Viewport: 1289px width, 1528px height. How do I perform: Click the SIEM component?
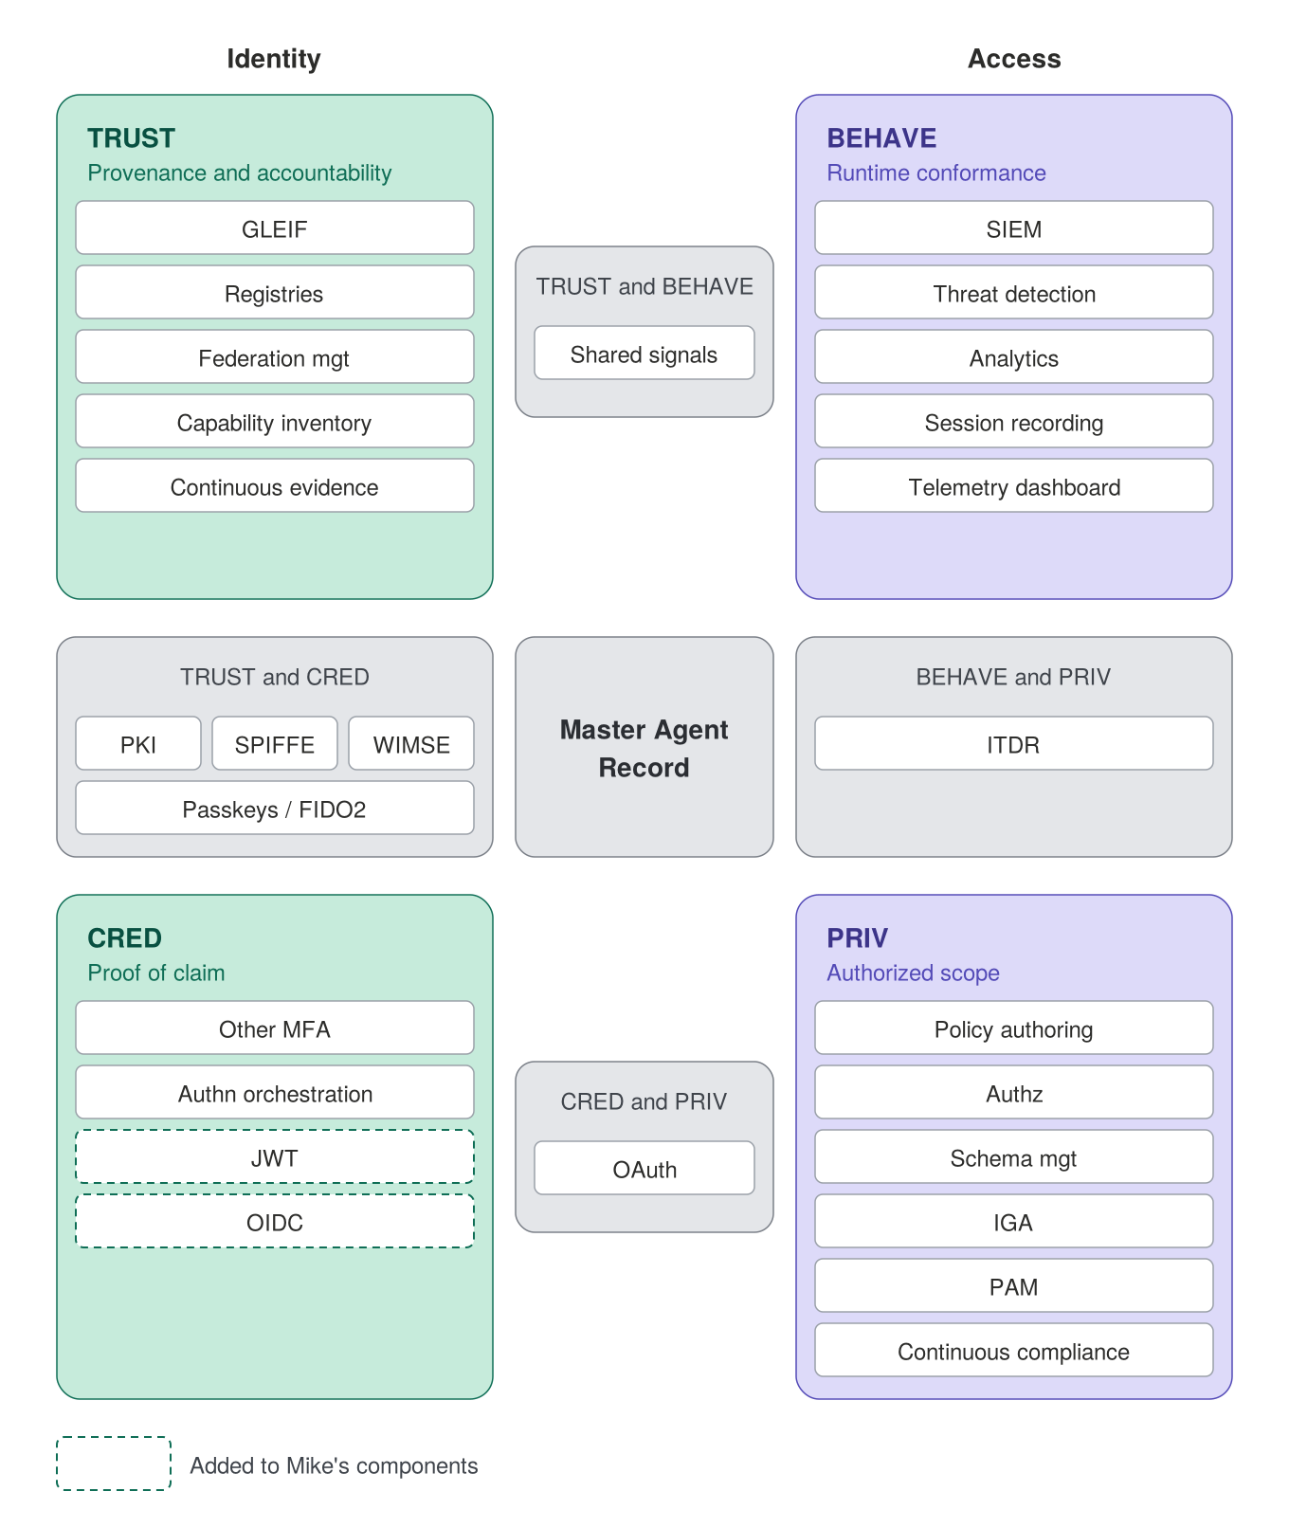click(x=1014, y=227)
